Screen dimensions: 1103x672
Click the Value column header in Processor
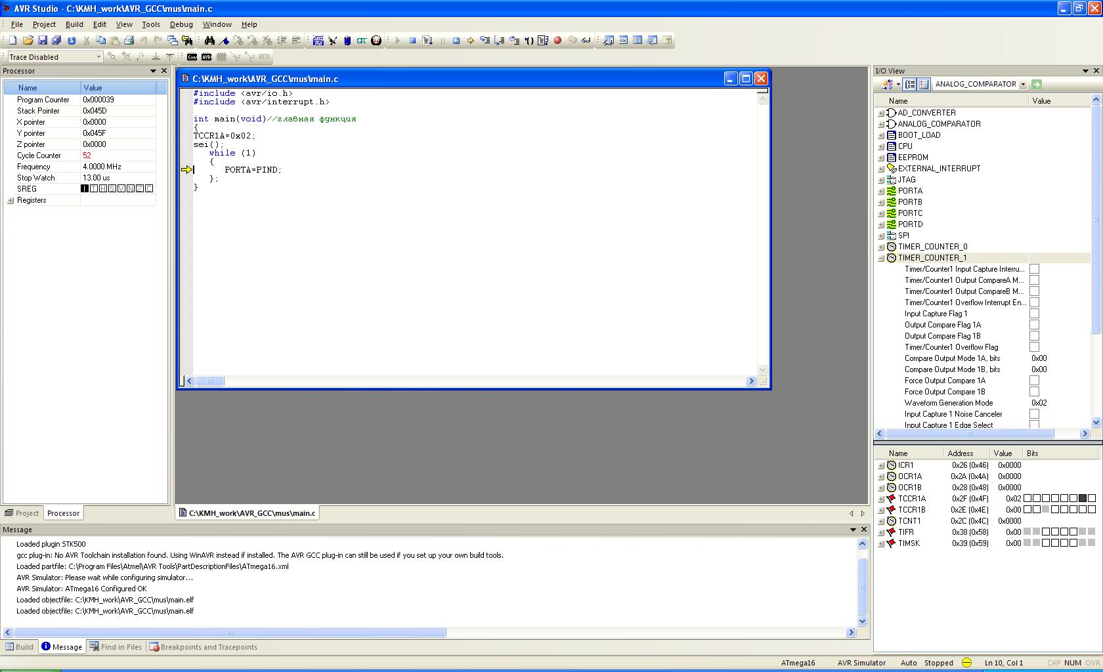(118, 88)
